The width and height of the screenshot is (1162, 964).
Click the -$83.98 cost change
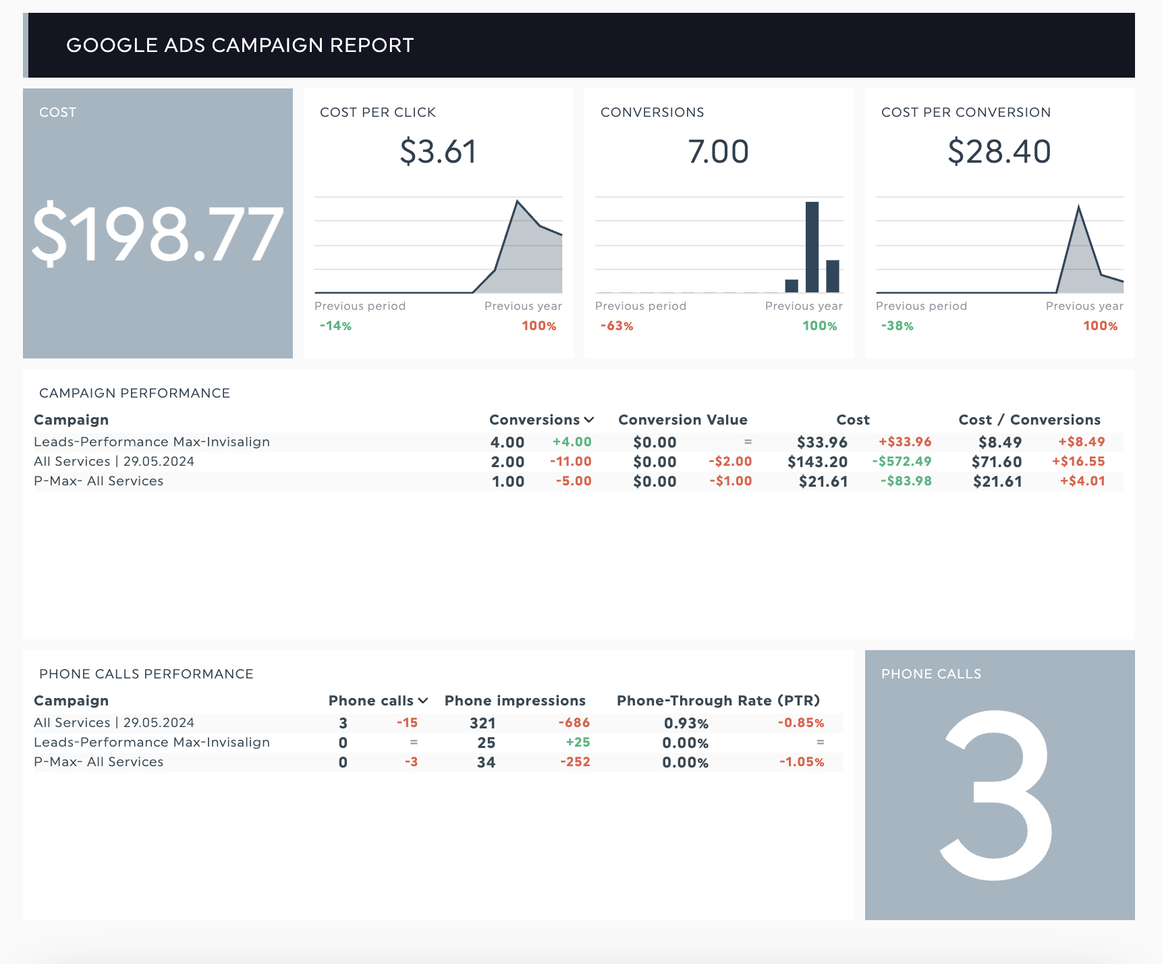click(x=906, y=481)
